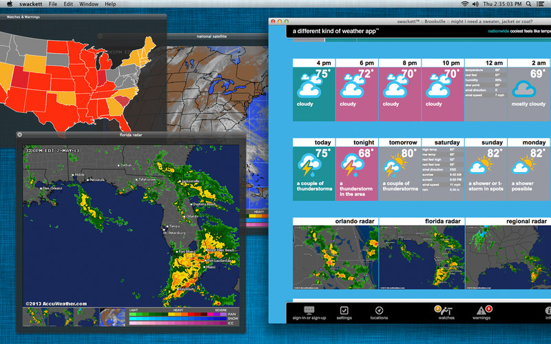The width and height of the screenshot is (551, 344).
Task: Close the national satellite window
Action: click(x=101, y=36)
